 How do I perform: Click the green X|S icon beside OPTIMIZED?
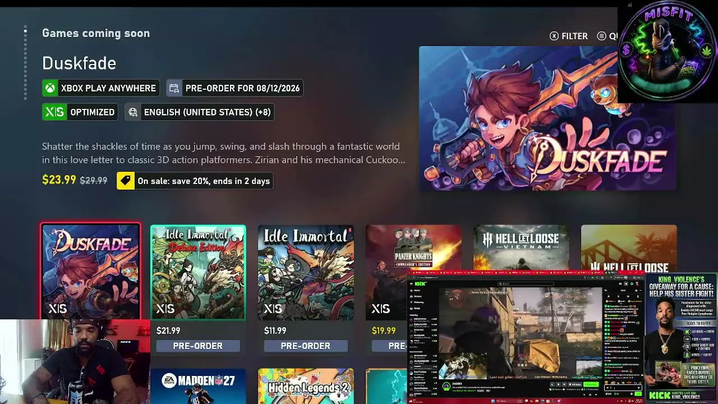click(54, 112)
